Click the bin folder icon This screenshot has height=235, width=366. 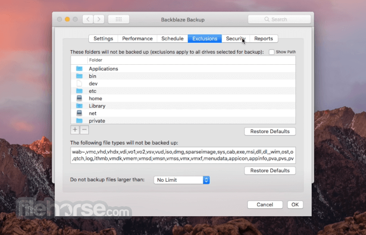(79, 76)
